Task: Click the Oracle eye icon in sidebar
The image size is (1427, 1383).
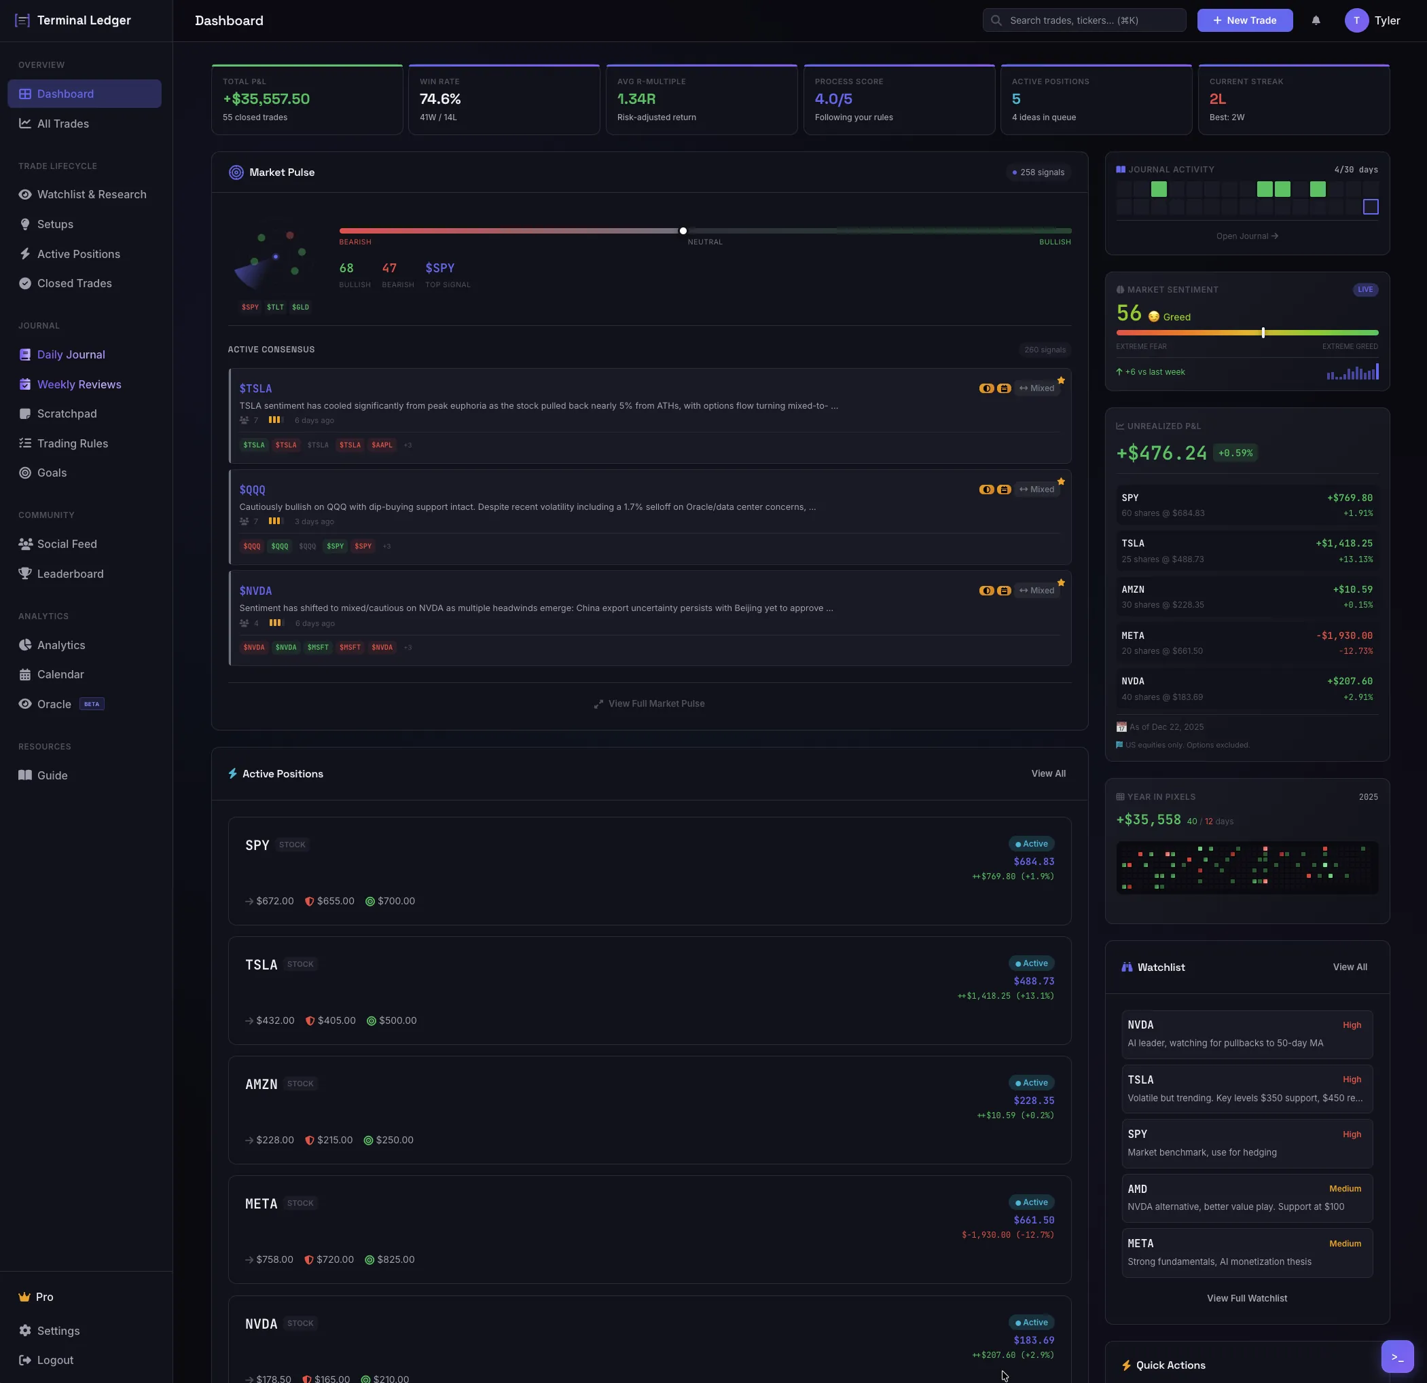Action: pos(24,704)
